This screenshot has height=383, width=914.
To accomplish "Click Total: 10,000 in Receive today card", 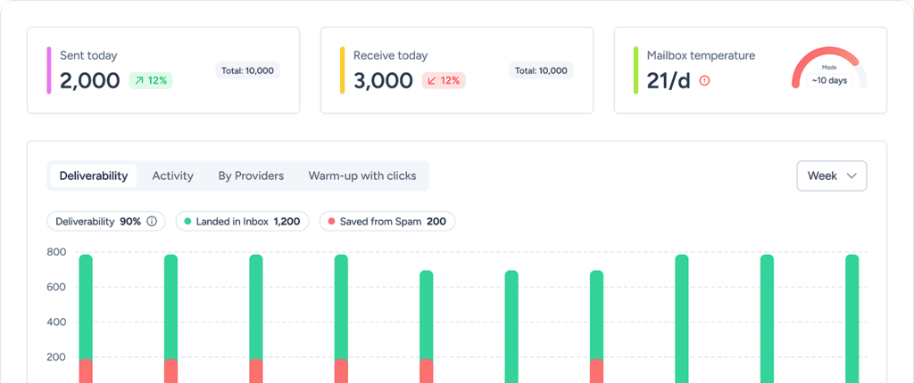I will 541,71.
